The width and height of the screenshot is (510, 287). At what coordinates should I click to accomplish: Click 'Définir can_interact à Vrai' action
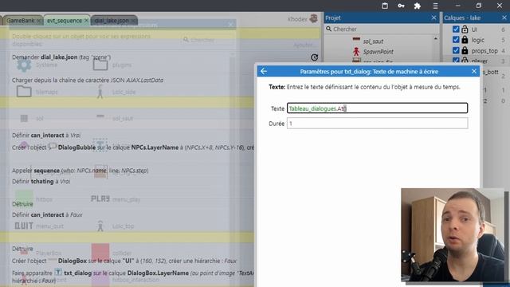click(46, 135)
